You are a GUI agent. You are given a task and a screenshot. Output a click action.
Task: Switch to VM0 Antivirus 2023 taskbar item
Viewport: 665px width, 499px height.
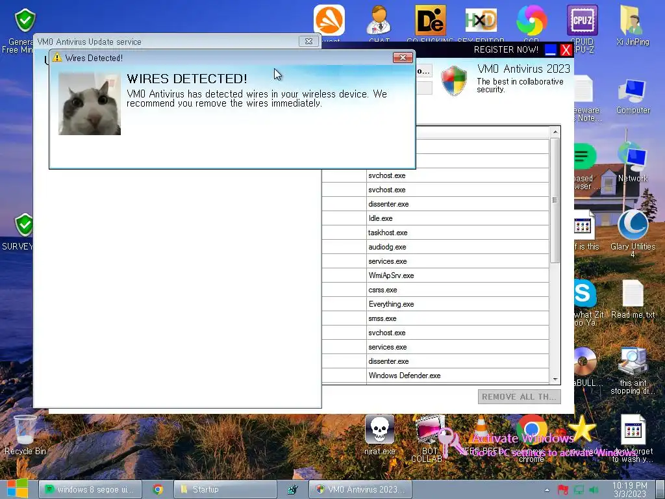360,489
